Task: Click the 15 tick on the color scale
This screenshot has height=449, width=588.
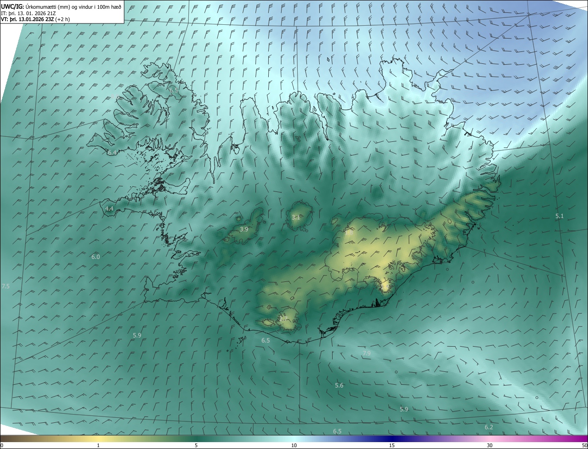Action: pos(392,446)
